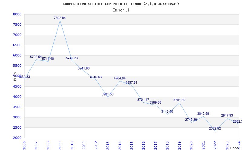
Task: Select the 2749.39 data label
Action: point(191,120)
